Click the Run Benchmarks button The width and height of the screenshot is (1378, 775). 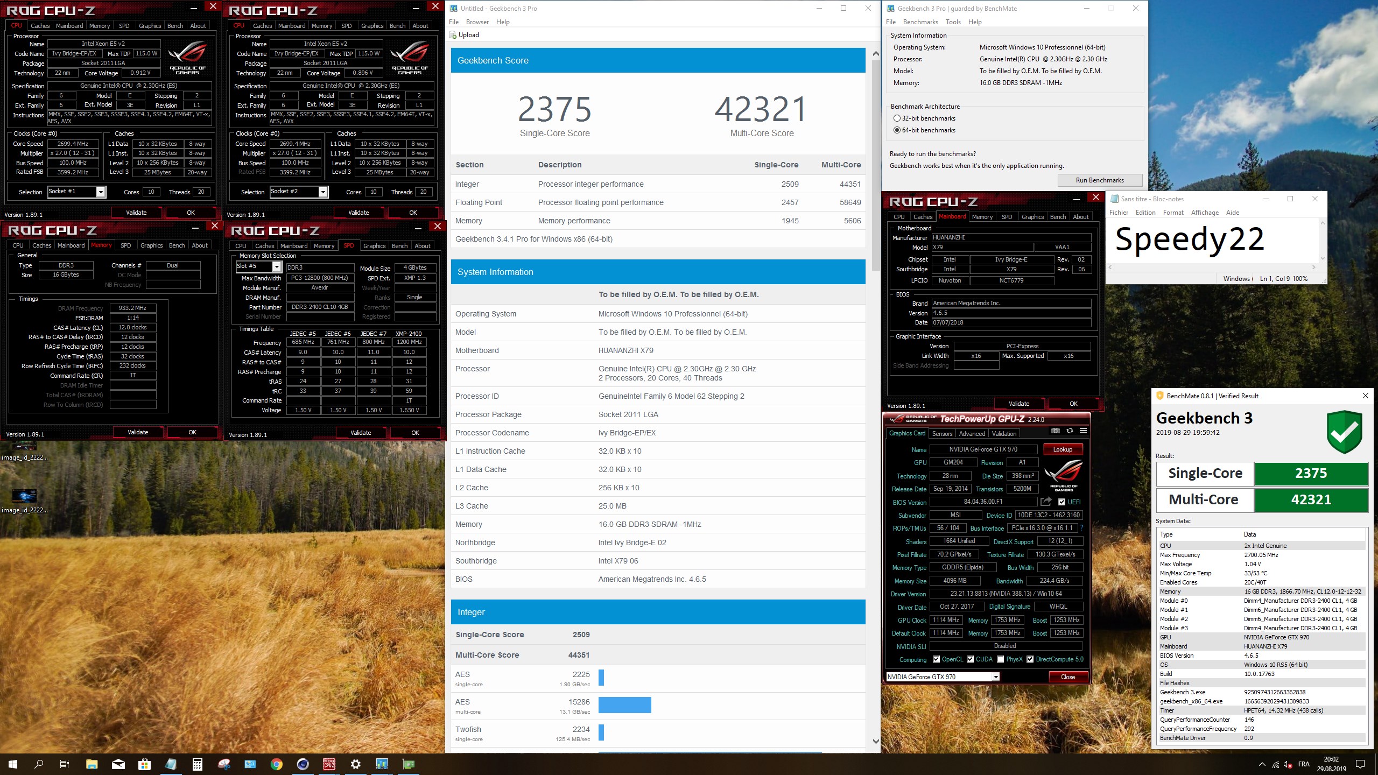(x=1100, y=180)
